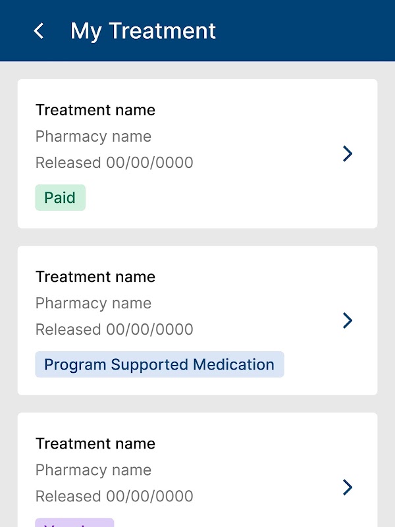Click Pharmacy name in the first card
Image resolution: width=395 pixels, height=527 pixels.
coord(93,136)
